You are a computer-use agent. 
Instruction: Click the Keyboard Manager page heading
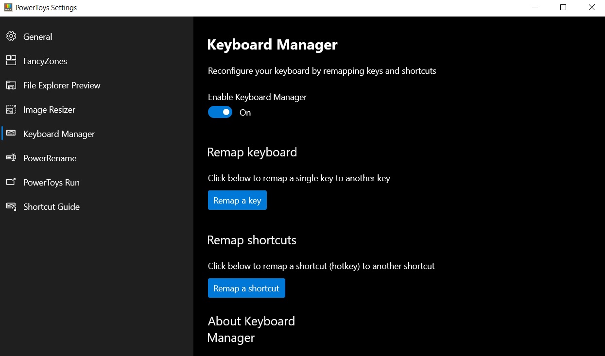pyautogui.click(x=272, y=45)
